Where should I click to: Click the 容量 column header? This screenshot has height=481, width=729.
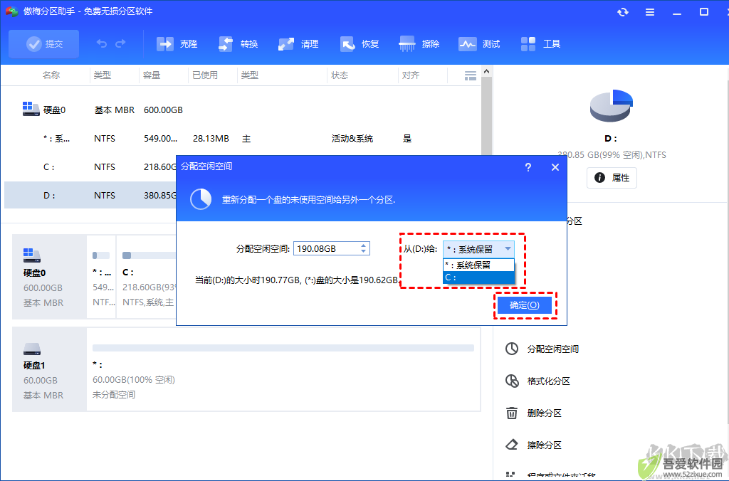pos(152,75)
